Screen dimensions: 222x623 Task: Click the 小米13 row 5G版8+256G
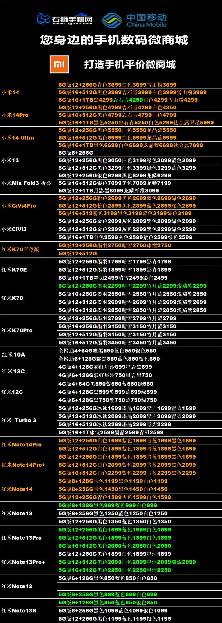[139, 153]
